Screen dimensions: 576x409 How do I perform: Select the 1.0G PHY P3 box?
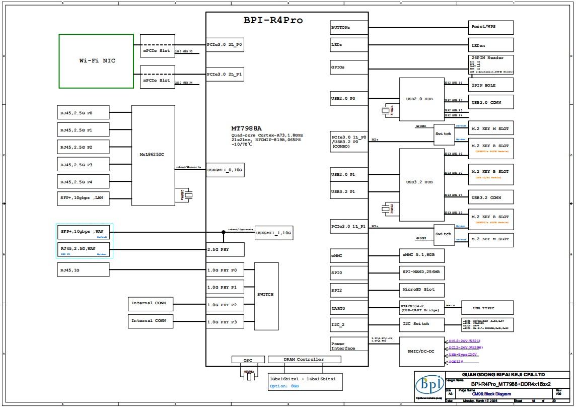point(225,322)
